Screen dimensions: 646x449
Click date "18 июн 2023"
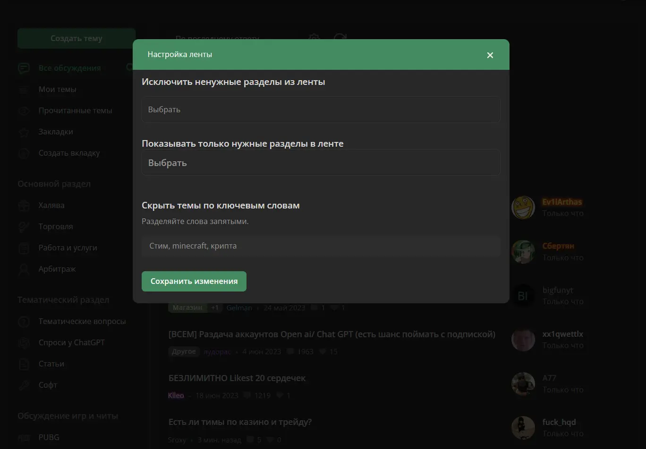tap(217, 396)
